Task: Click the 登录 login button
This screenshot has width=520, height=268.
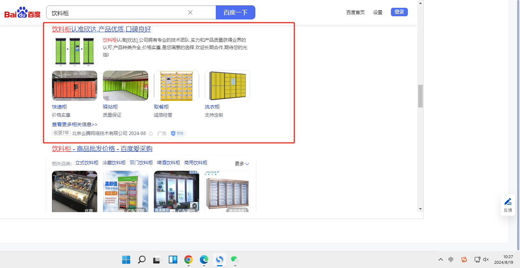Action: (399, 12)
